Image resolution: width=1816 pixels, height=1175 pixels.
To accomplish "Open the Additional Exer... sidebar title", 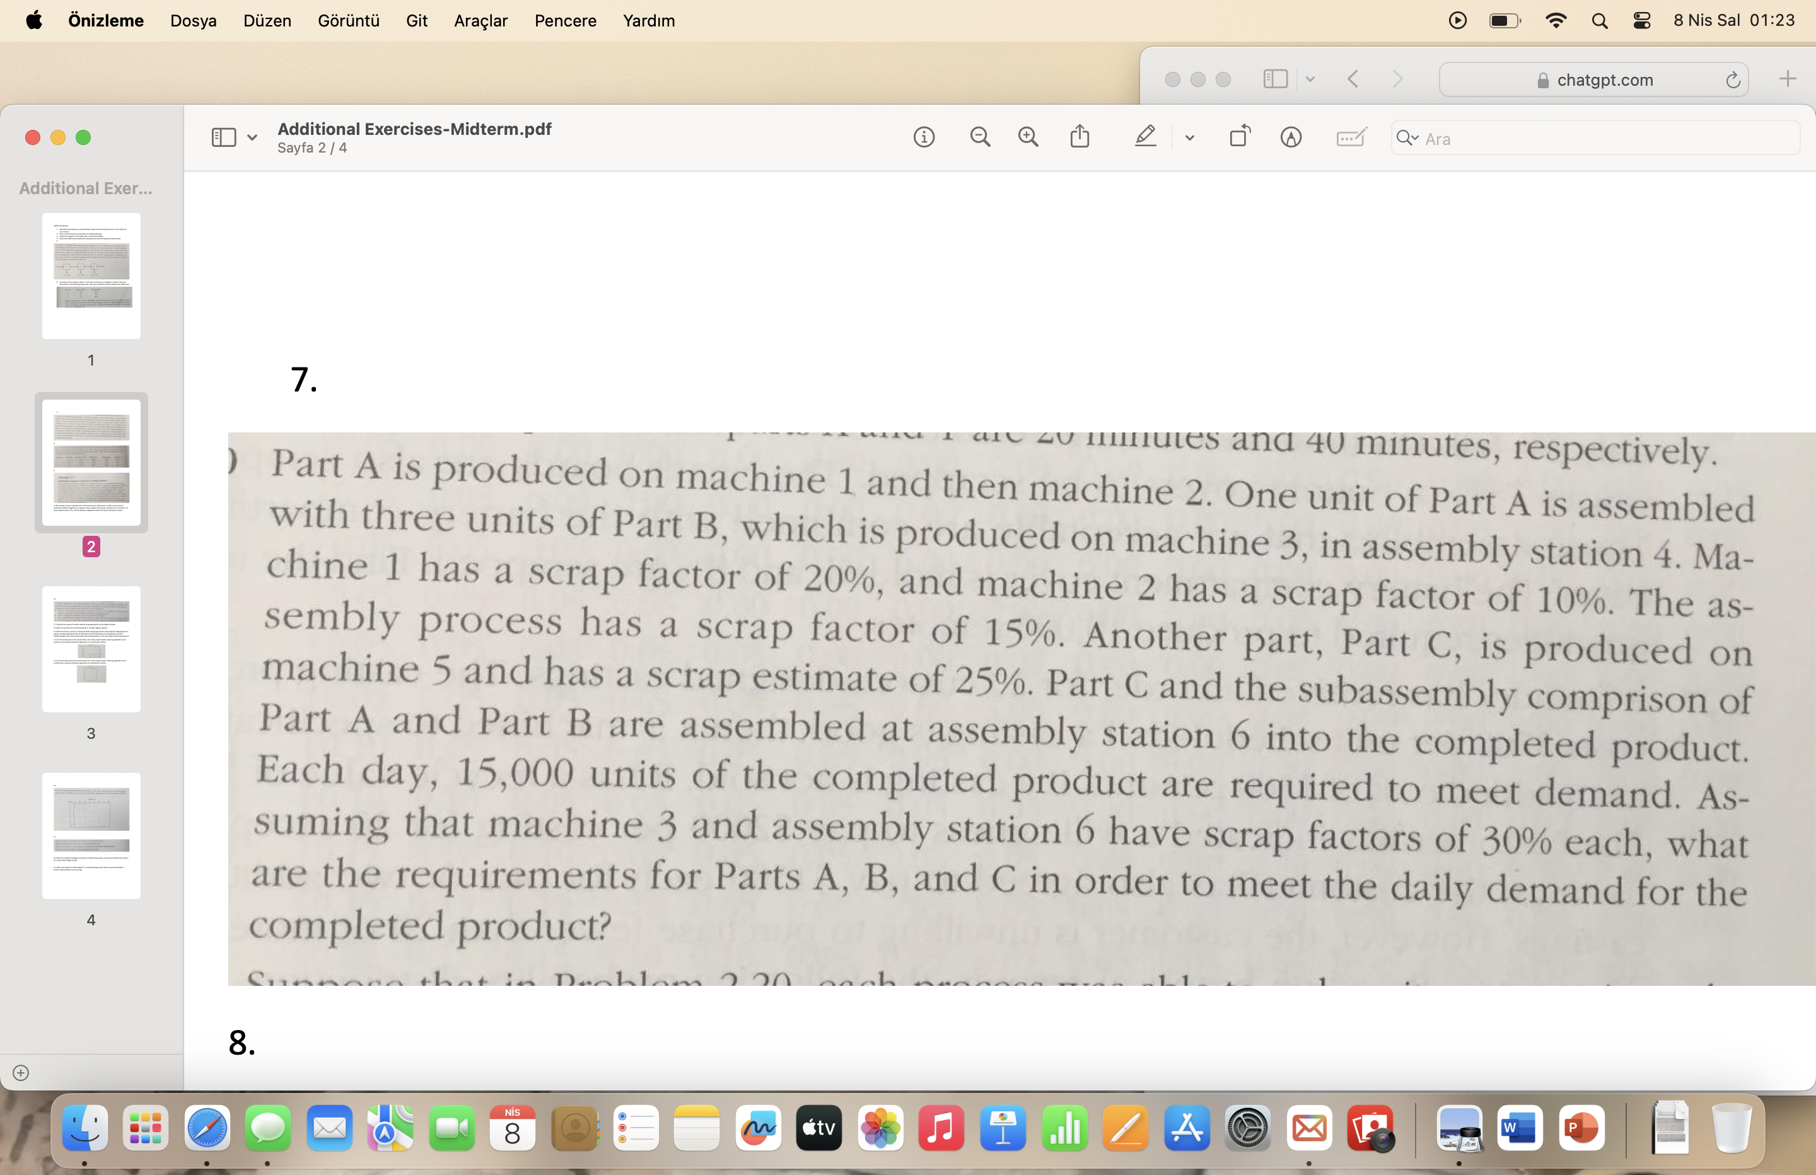I will (86, 188).
